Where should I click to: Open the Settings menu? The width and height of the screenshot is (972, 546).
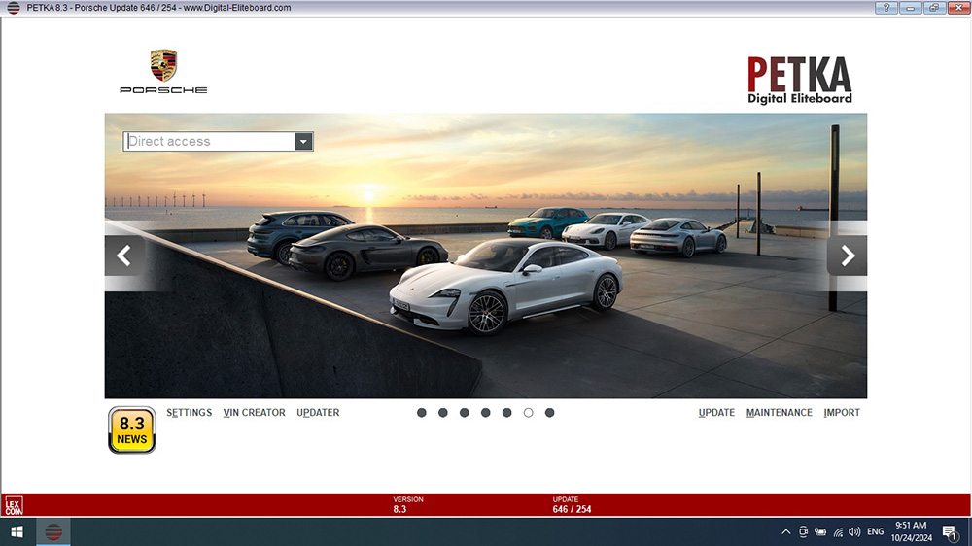(190, 413)
